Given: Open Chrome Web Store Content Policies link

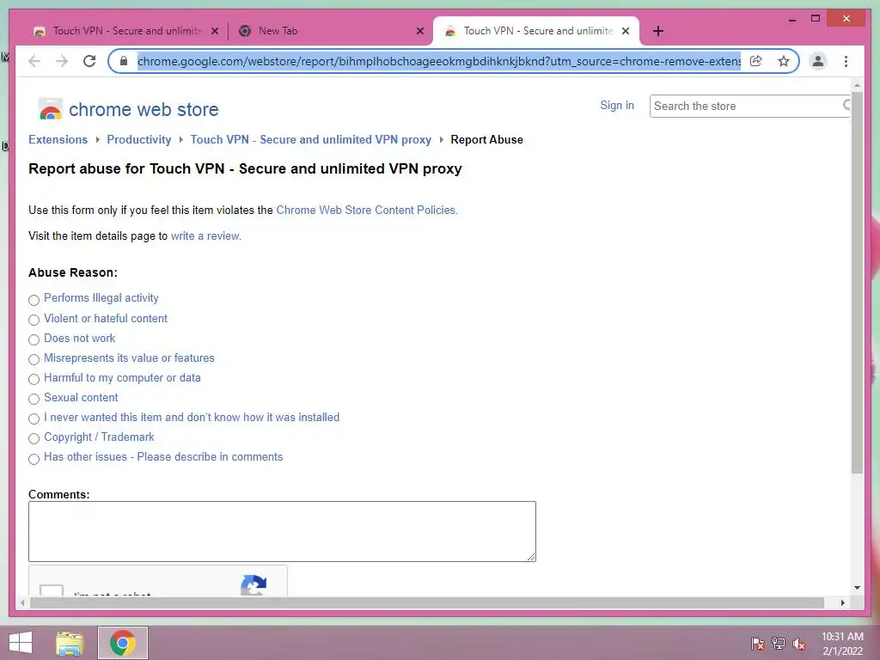Looking at the screenshot, I should pyautogui.click(x=367, y=211).
